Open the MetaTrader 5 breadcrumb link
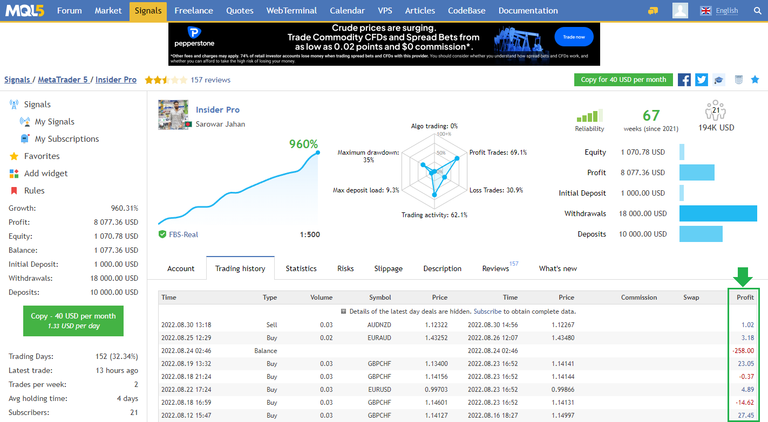Image resolution: width=768 pixels, height=422 pixels. point(63,80)
